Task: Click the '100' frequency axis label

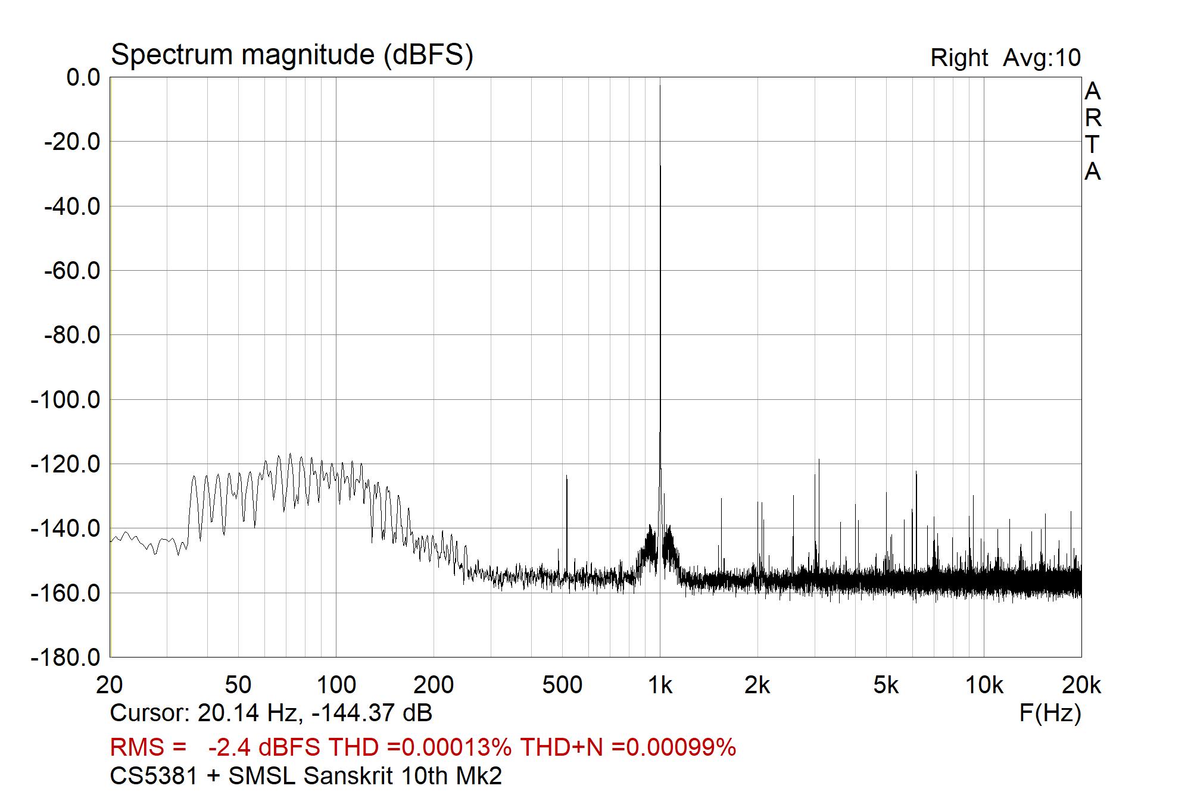Action: pyautogui.click(x=336, y=685)
